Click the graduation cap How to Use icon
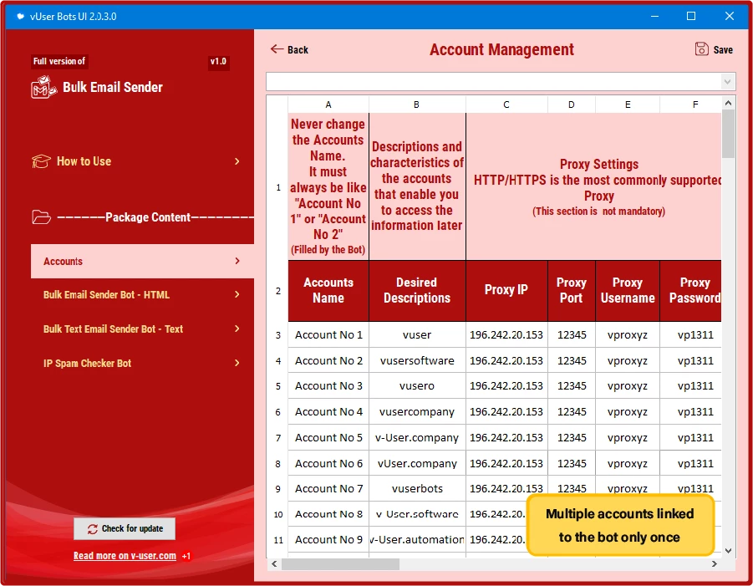The width and height of the screenshot is (753, 586). (x=41, y=161)
